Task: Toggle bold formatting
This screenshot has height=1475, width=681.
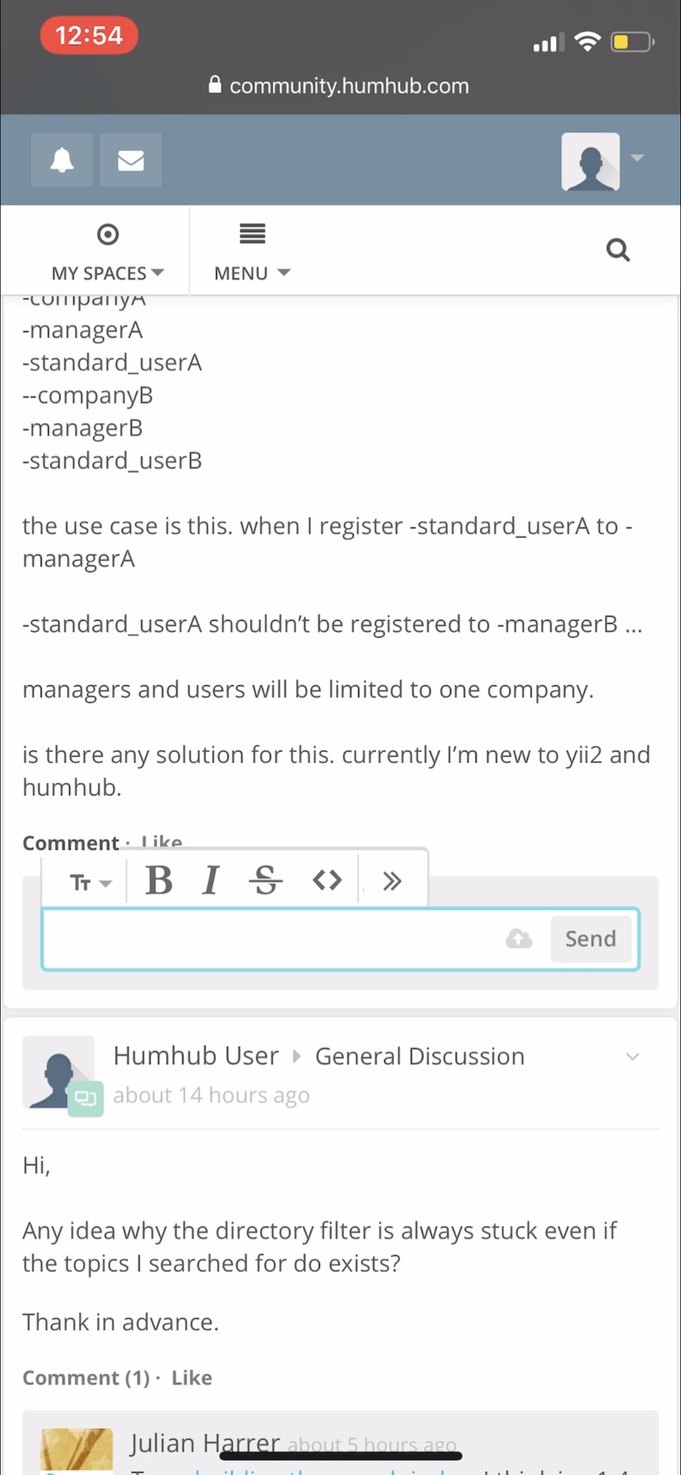Action: 159,880
